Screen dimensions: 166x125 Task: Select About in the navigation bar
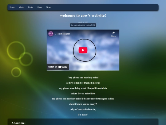click(40, 7)
